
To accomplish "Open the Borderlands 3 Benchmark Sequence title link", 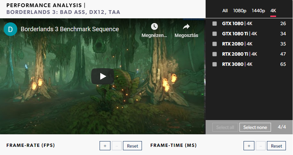I will (70, 29).
